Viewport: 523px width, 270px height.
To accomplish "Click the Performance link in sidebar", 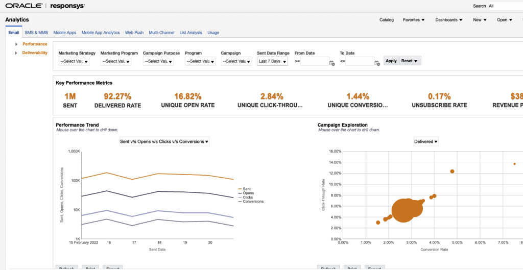I will (35, 44).
